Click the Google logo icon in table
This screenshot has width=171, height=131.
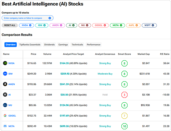[5, 116]
